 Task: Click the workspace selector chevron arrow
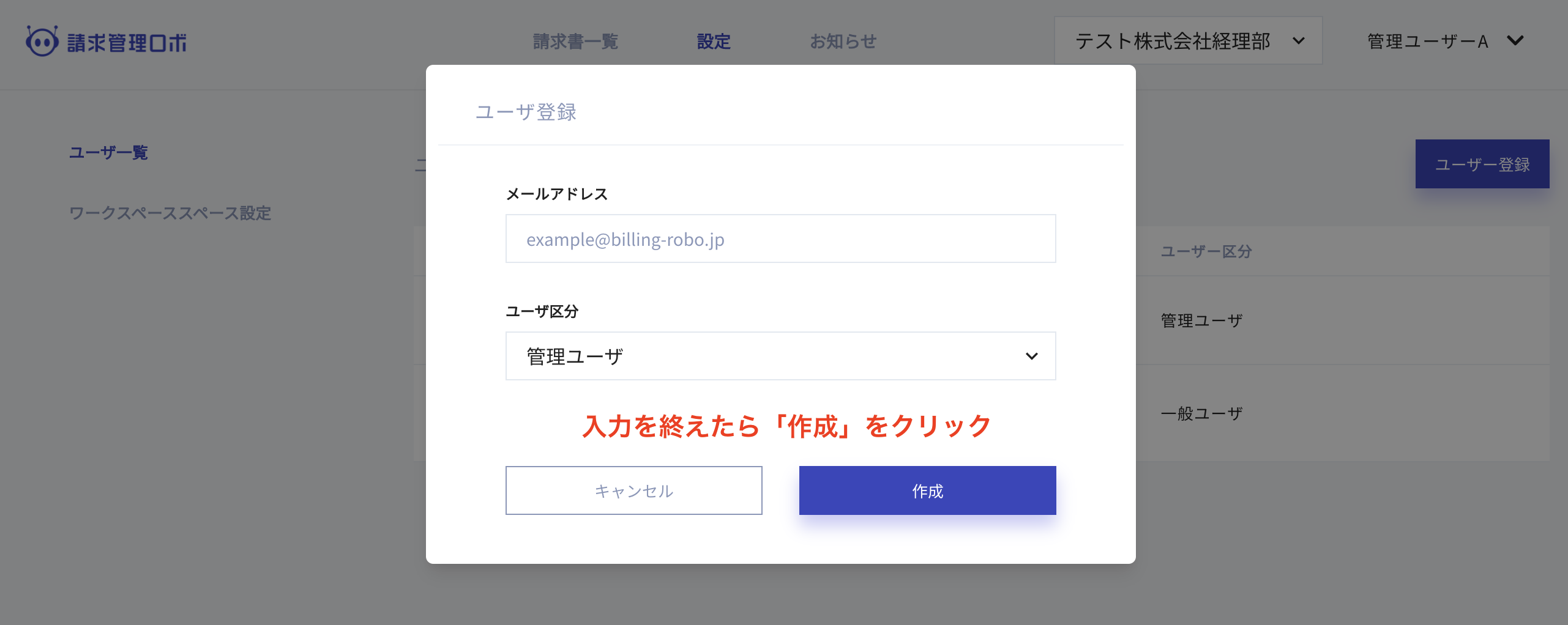1299,41
